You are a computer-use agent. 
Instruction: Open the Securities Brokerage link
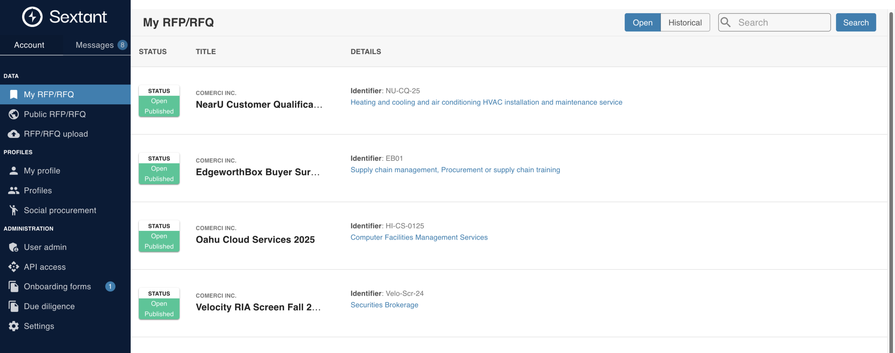tap(384, 304)
